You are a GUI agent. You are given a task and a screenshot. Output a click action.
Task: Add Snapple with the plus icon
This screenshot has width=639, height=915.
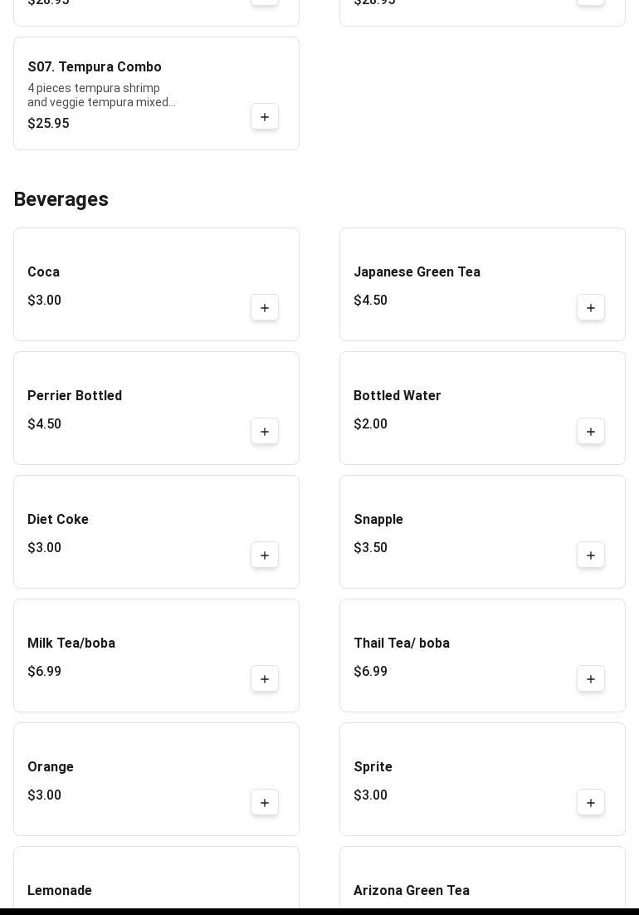point(591,555)
